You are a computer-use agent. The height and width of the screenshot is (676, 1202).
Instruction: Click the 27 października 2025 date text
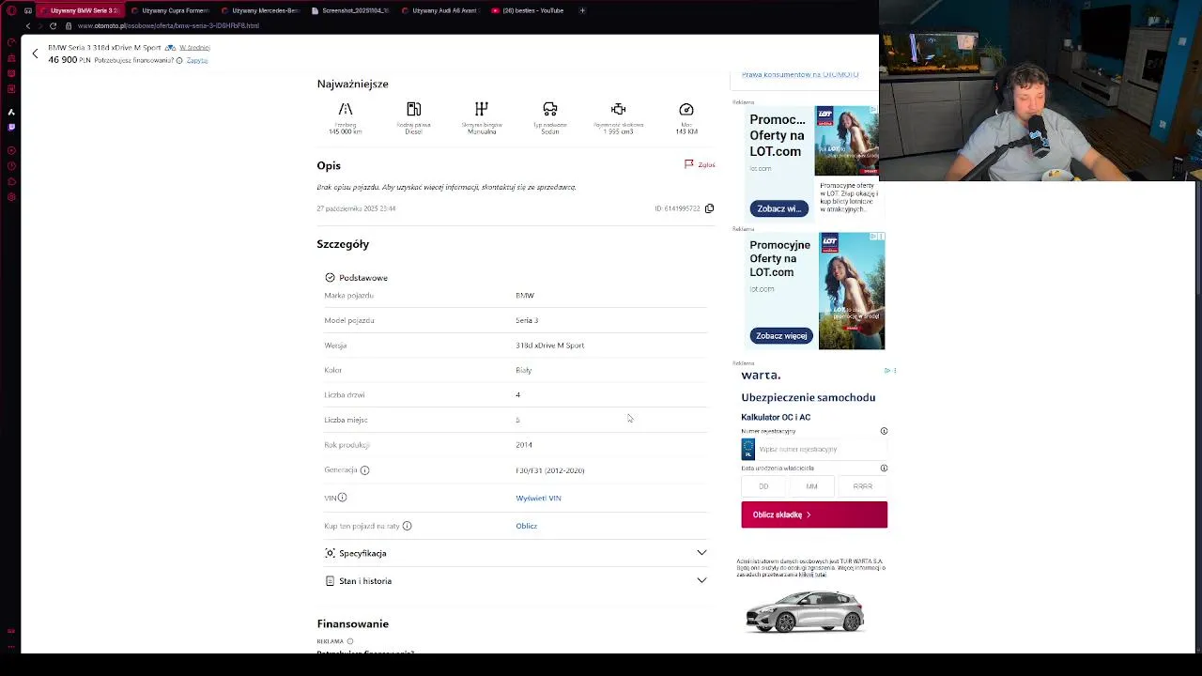pyautogui.click(x=356, y=208)
